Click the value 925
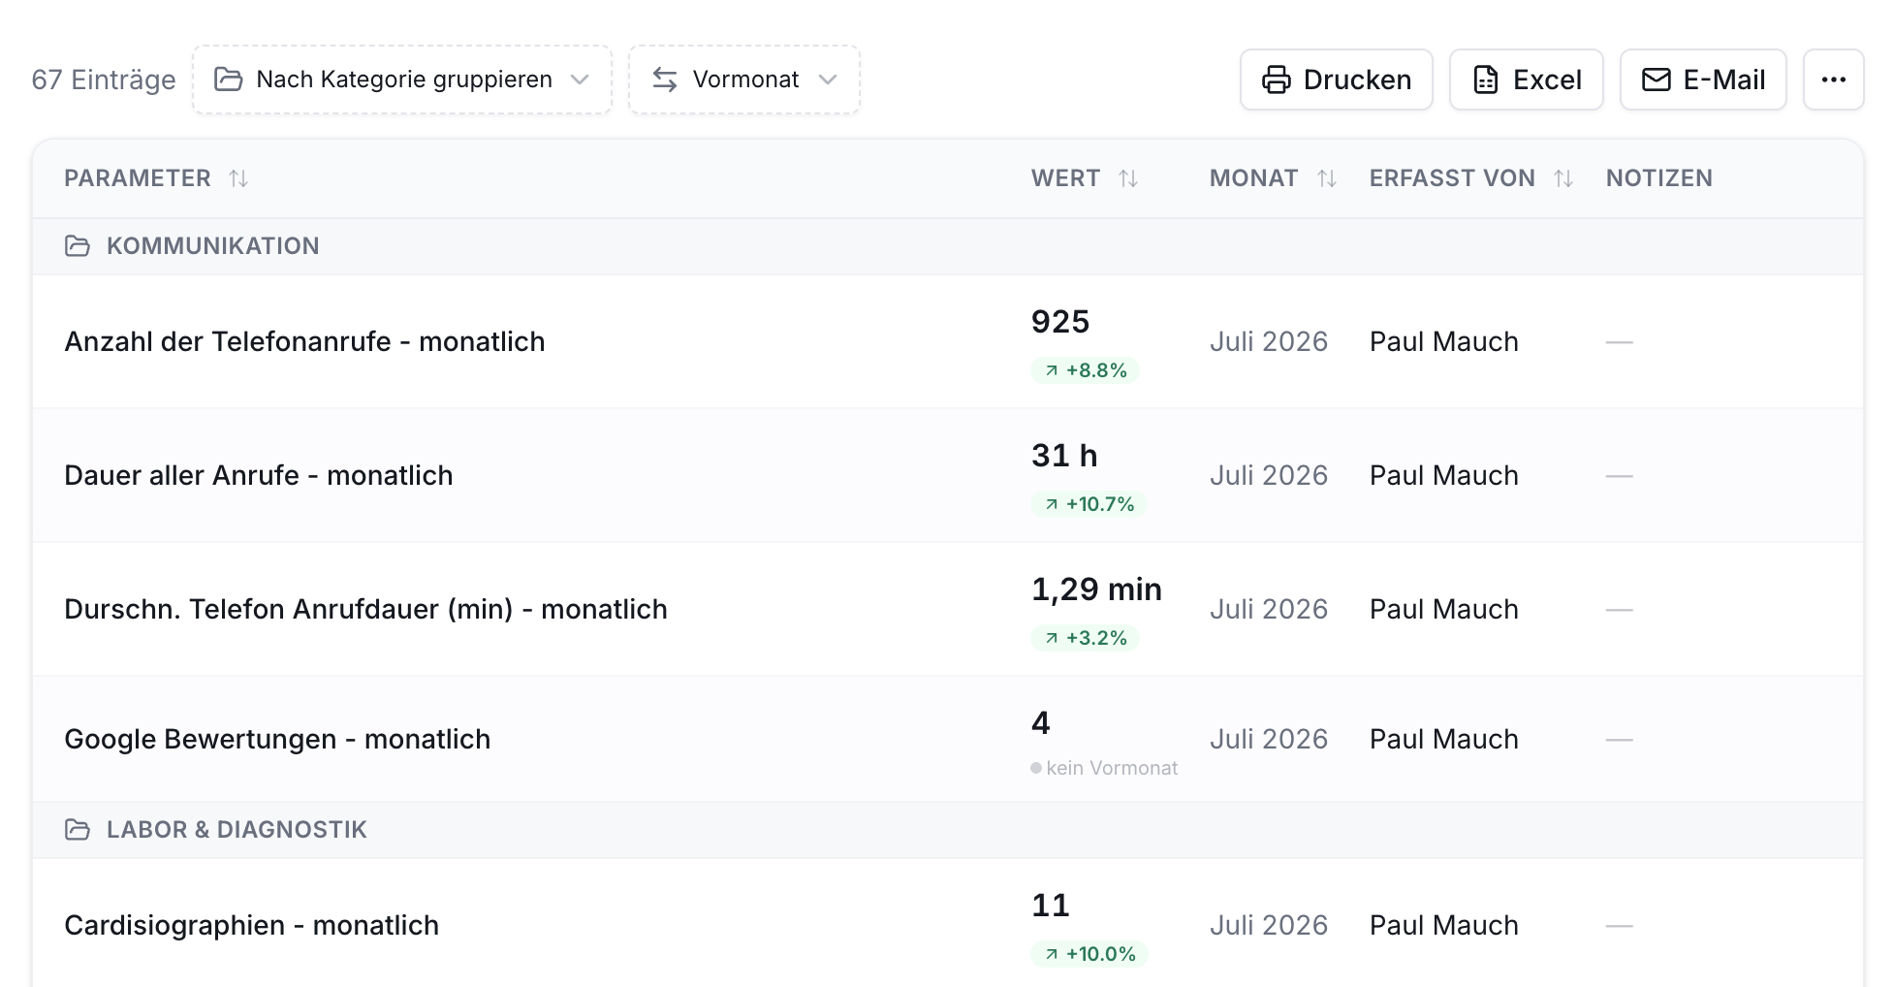Viewport: 1894px width, 987px height. coord(1060,322)
